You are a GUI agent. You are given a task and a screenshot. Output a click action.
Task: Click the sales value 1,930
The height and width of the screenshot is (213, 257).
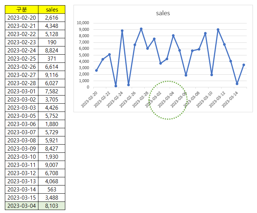point(51,156)
